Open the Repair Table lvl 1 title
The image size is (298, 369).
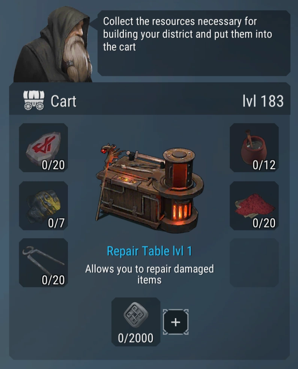(x=150, y=251)
